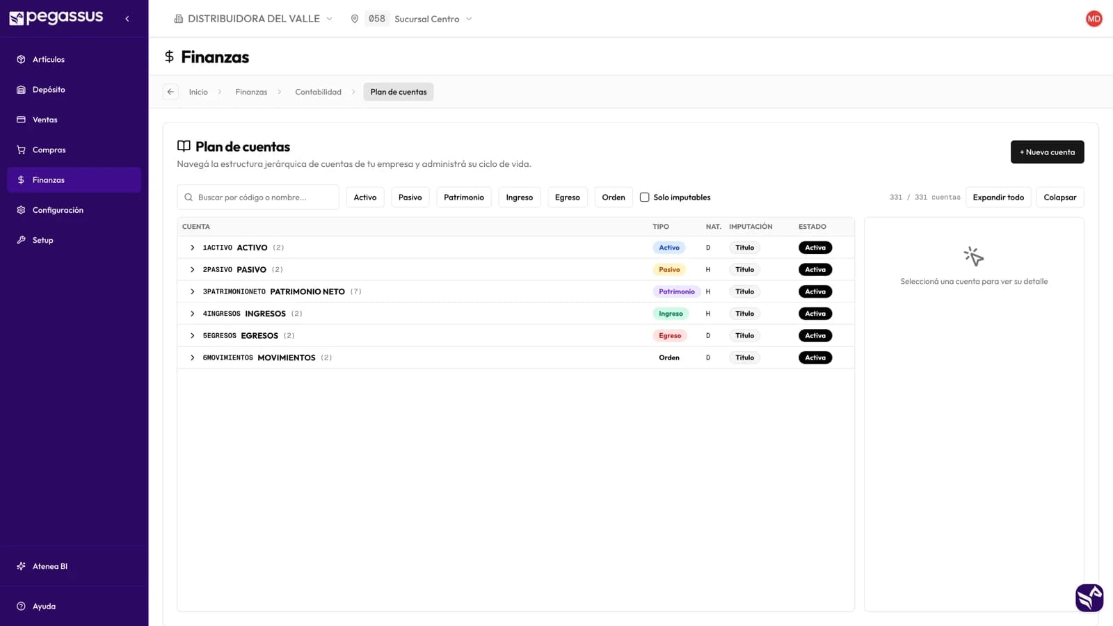Click the Egreso type badge in EGRESOS row
This screenshot has width=1113, height=626.
[x=670, y=336]
